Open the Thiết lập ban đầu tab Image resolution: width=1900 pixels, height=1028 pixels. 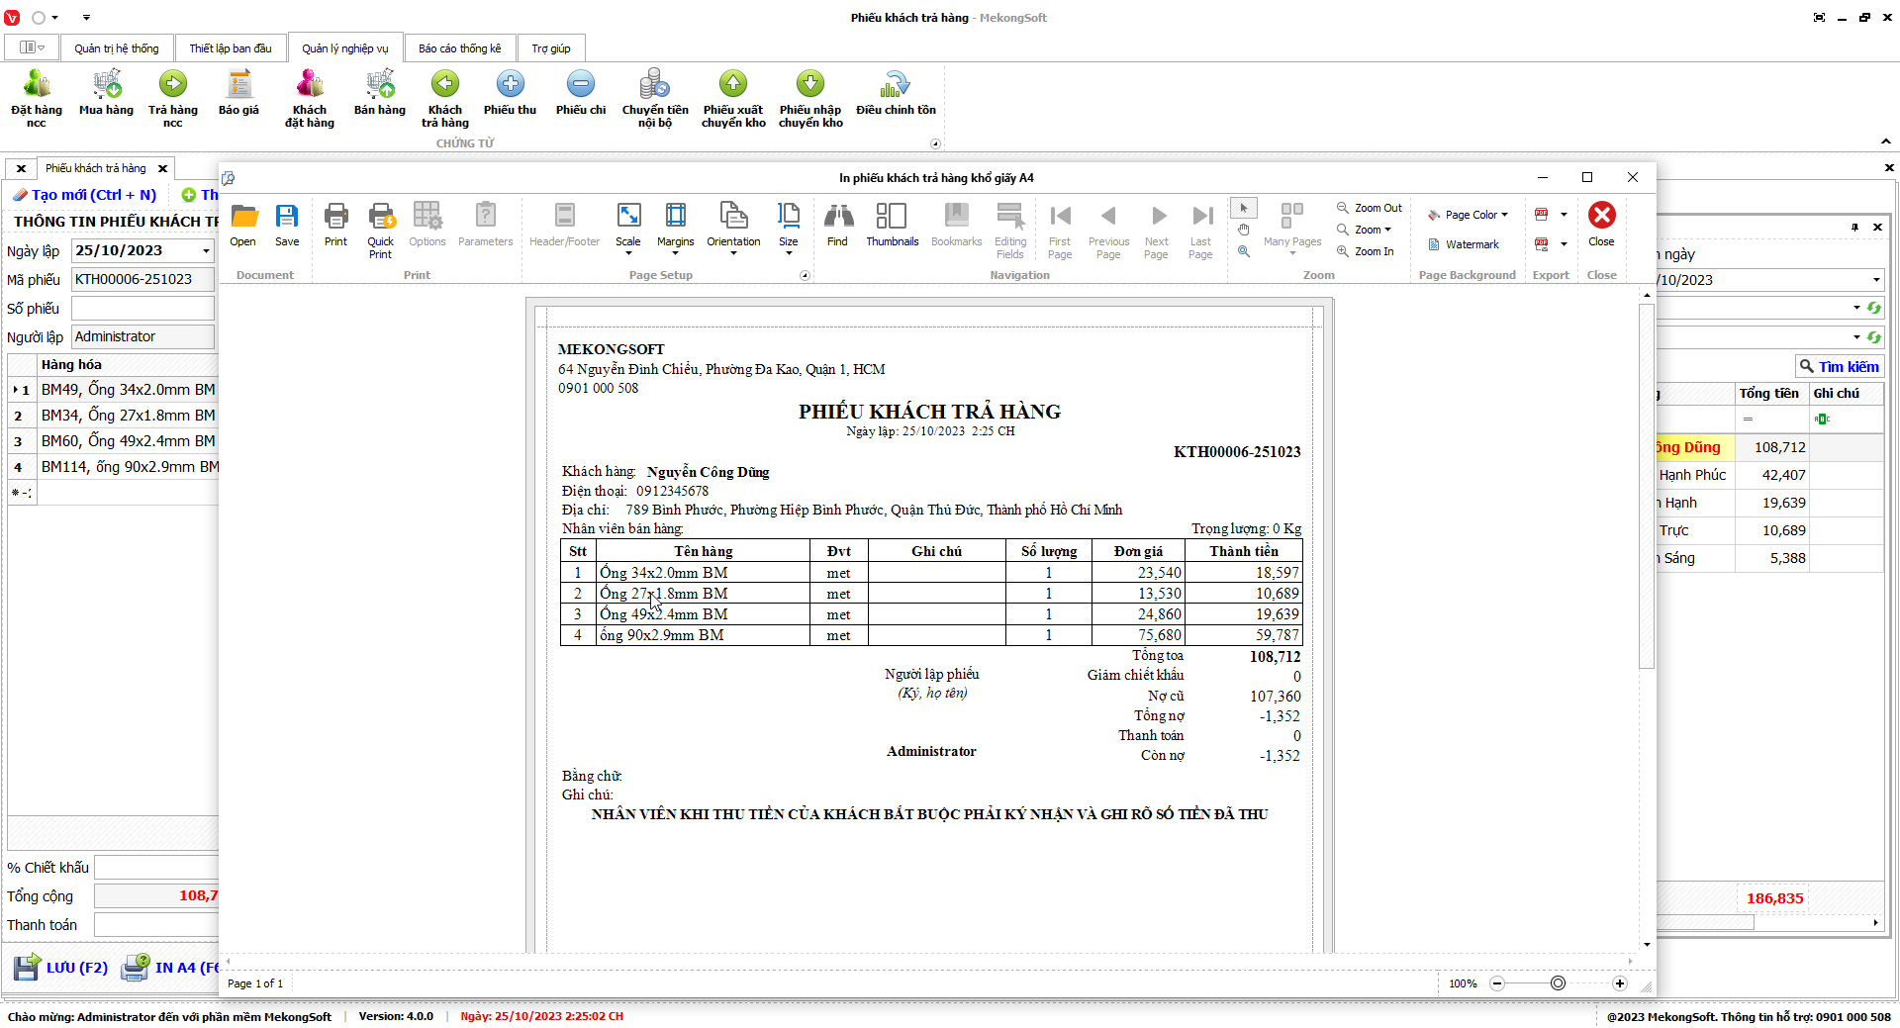(231, 48)
